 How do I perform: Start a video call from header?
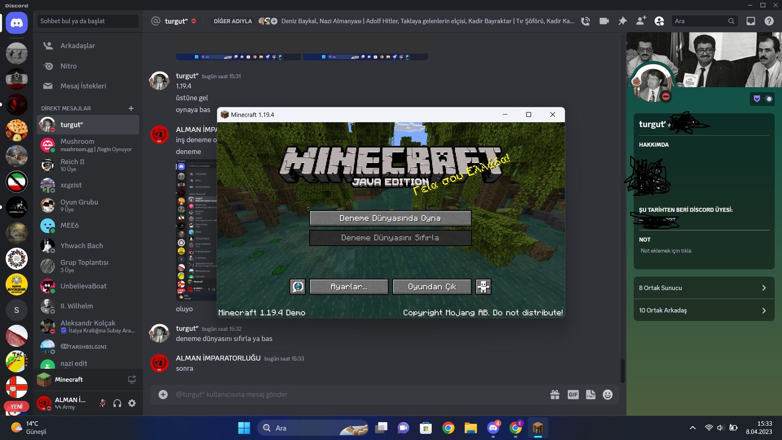[604, 21]
